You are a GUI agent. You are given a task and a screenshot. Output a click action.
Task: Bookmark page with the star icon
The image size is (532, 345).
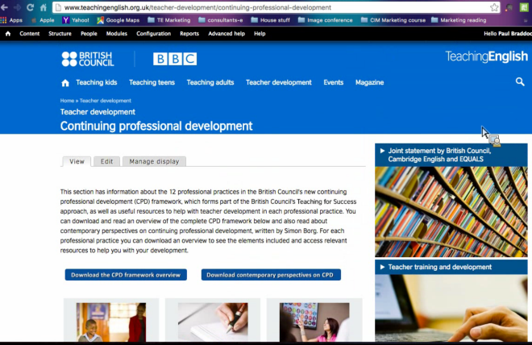pos(494,7)
